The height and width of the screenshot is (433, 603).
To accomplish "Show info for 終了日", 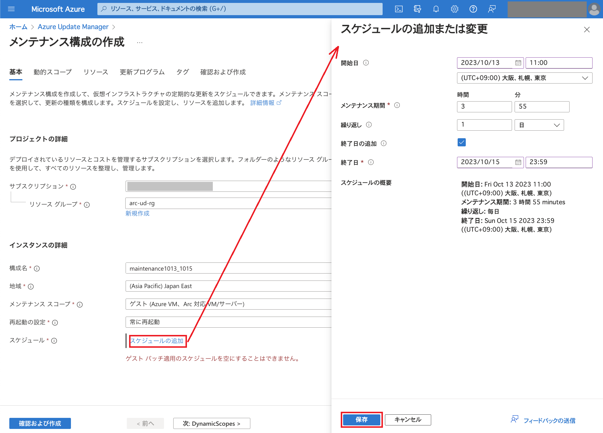I will click(x=371, y=162).
